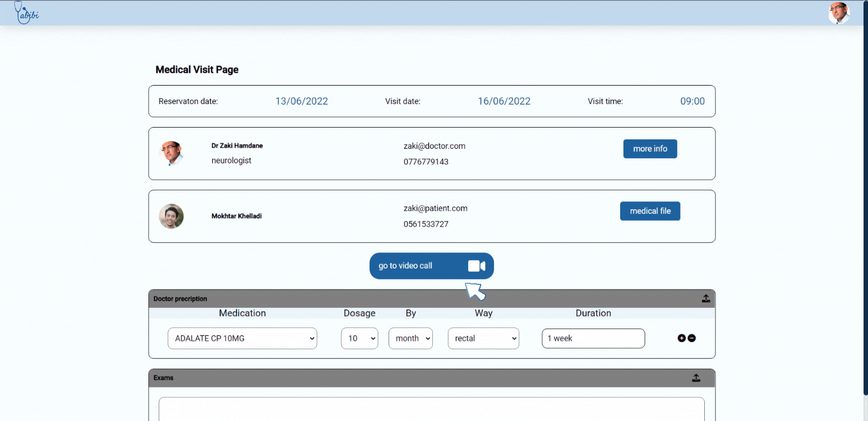This screenshot has width=868, height=421.
Task: Click the page's vertical scrollbar
Action: (x=865, y=196)
